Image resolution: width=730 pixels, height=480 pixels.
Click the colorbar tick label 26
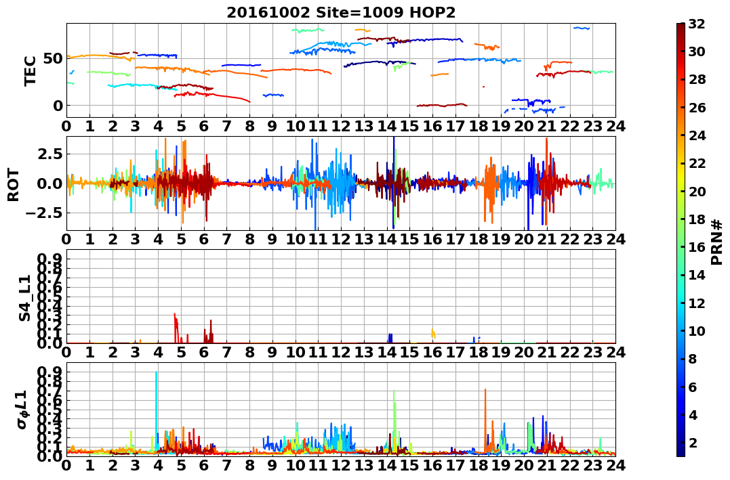tap(697, 107)
